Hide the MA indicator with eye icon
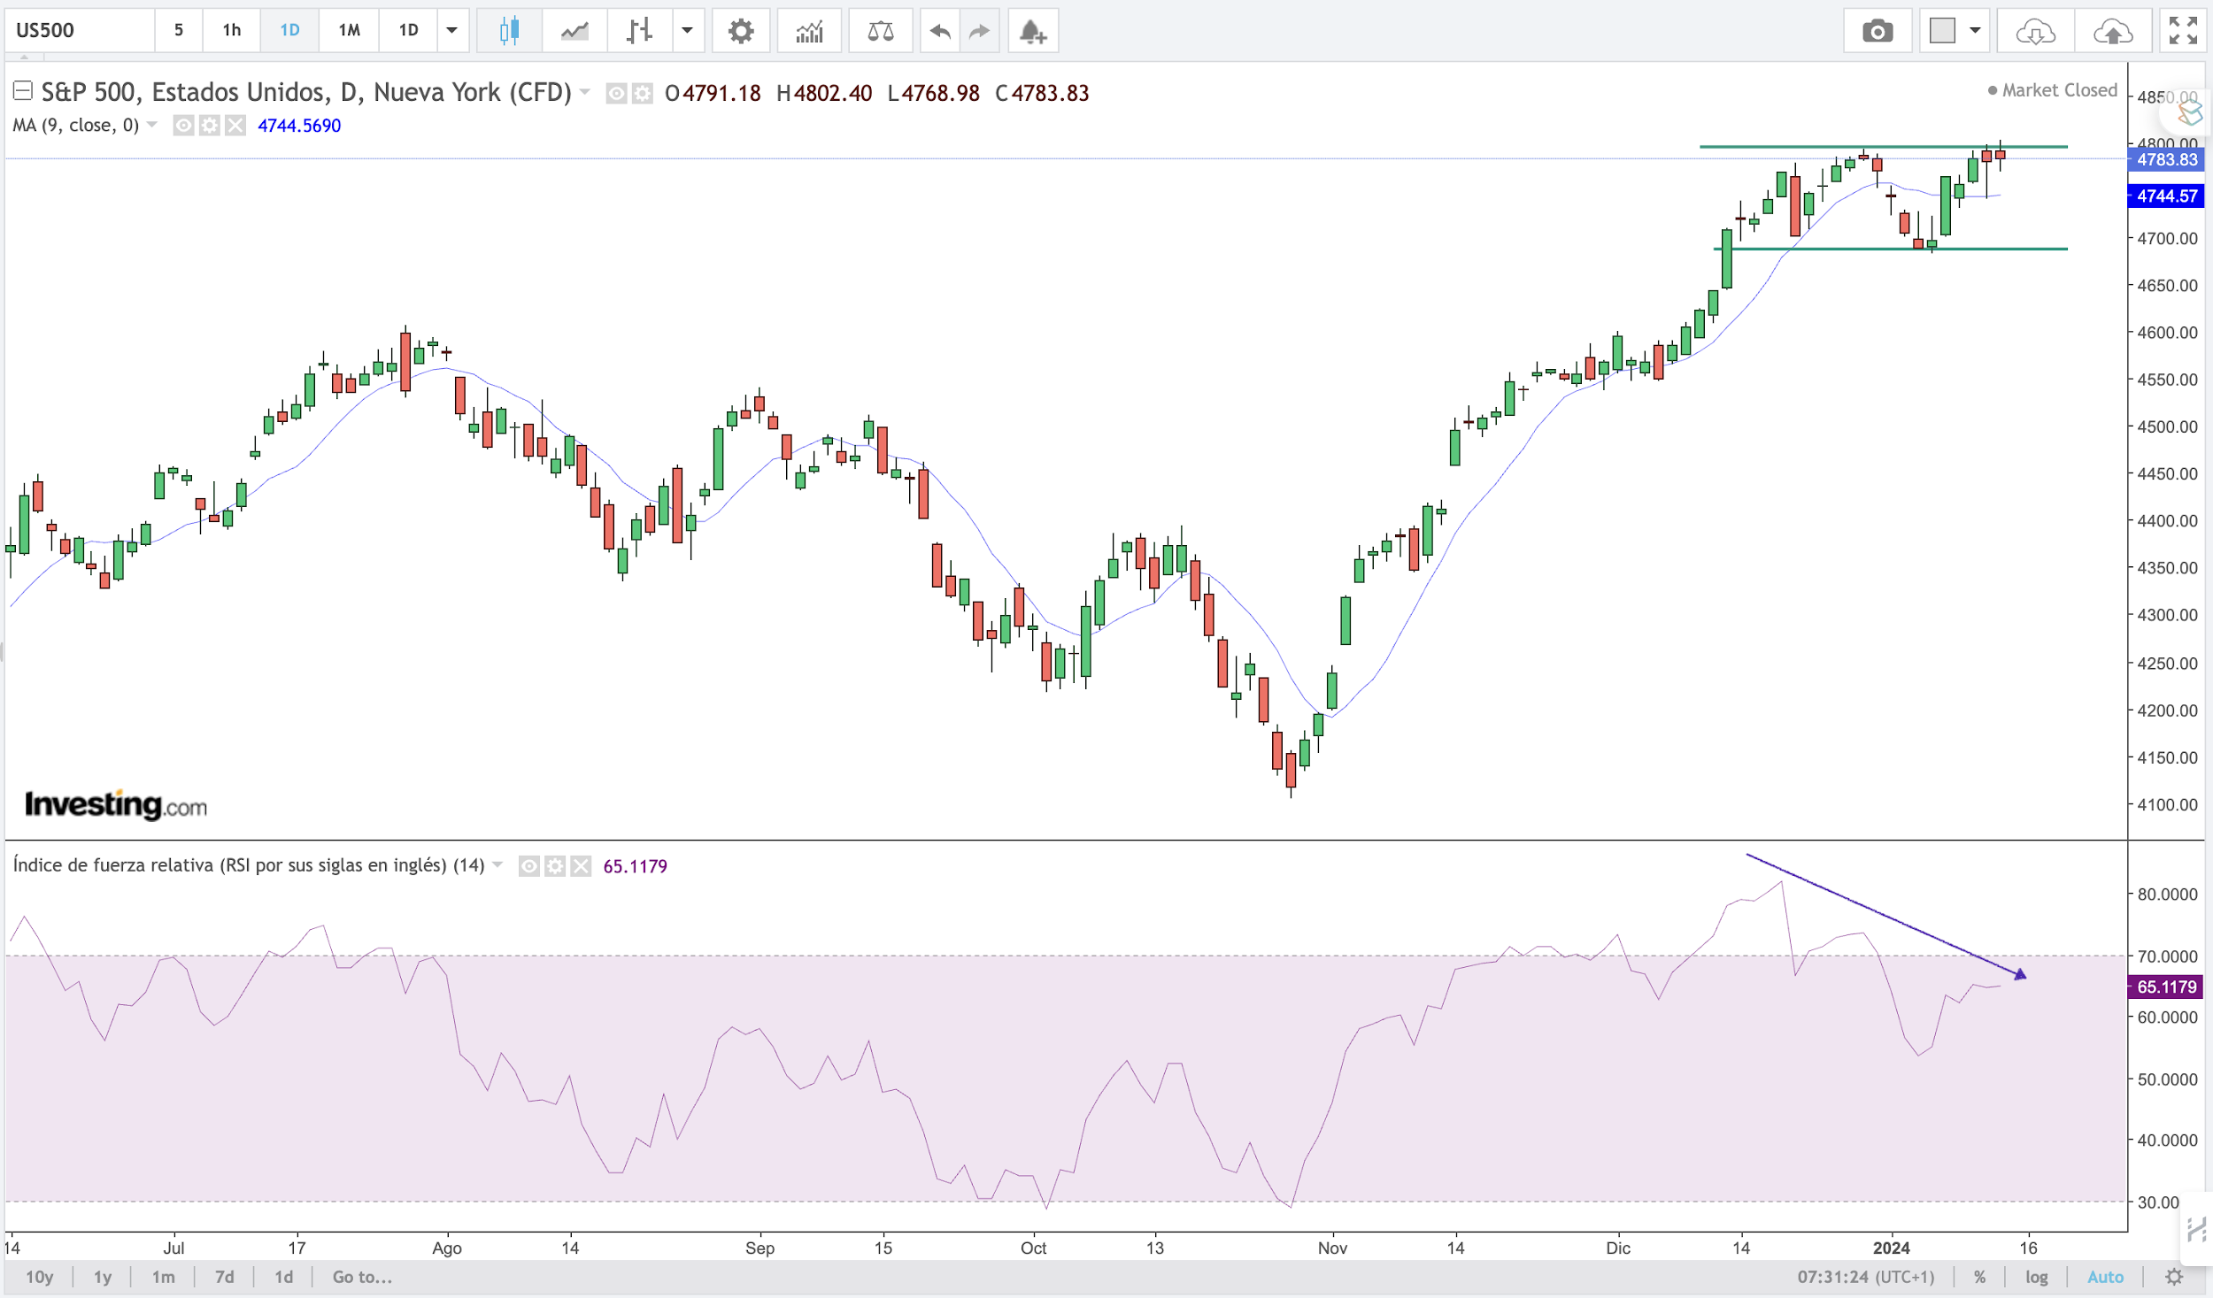Screen dimensions: 2213x1298 (x=183, y=126)
